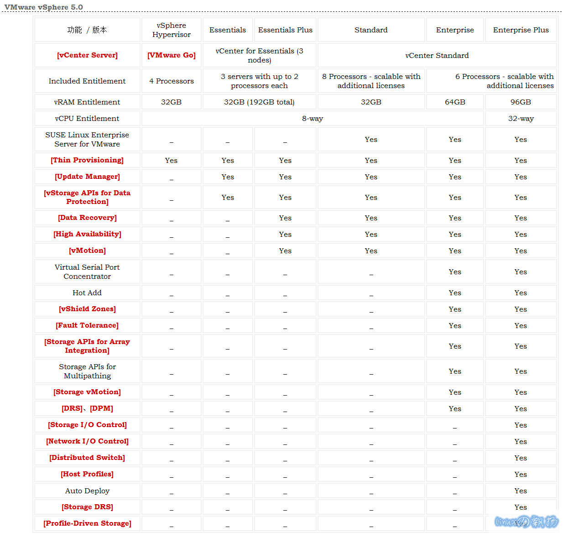This screenshot has height=538, width=568.
Task: Click the Network I/O Control link
Action: click(x=87, y=441)
